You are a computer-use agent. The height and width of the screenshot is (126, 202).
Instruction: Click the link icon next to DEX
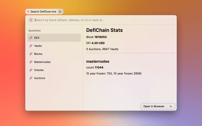coord(31,38)
